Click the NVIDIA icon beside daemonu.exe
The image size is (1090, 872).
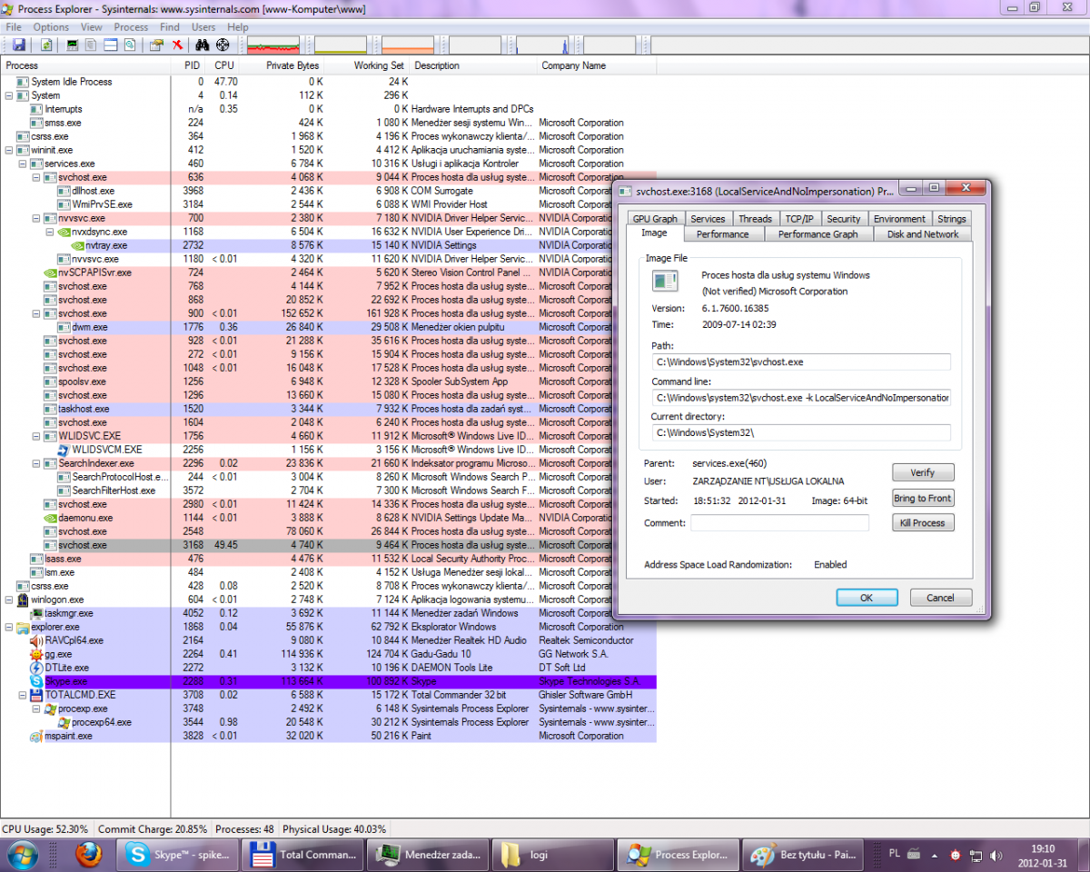pos(51,518)
